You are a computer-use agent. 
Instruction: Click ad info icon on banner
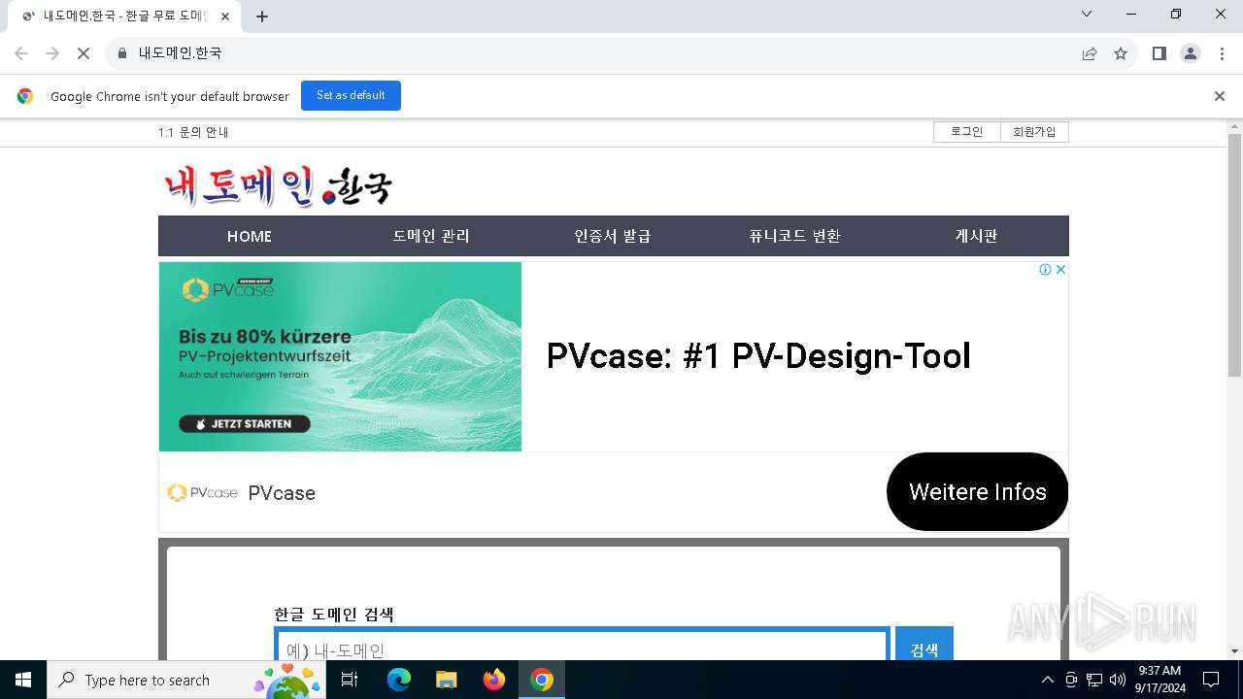click(1045, 270)
